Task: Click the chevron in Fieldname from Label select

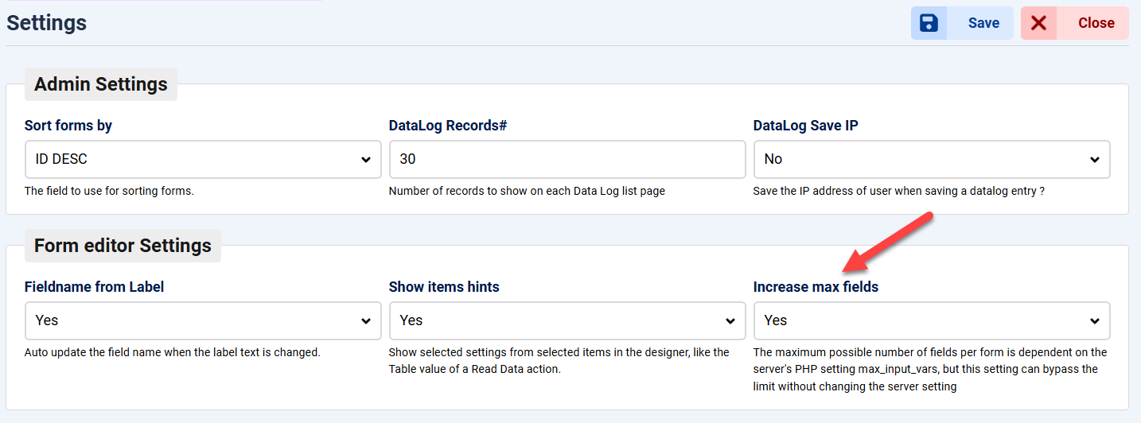Action: [x=366, y=321]
